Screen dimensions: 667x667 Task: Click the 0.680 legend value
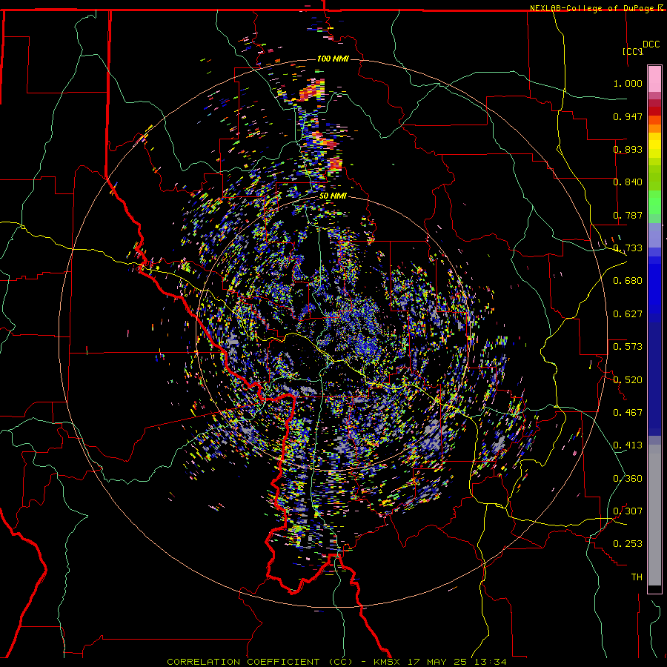[628, 281]
